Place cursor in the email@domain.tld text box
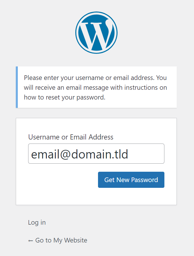 [96, 154]
